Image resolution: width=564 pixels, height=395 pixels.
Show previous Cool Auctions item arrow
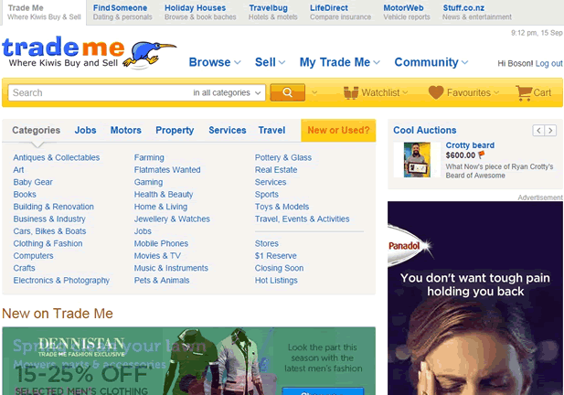tap(538, 130)
